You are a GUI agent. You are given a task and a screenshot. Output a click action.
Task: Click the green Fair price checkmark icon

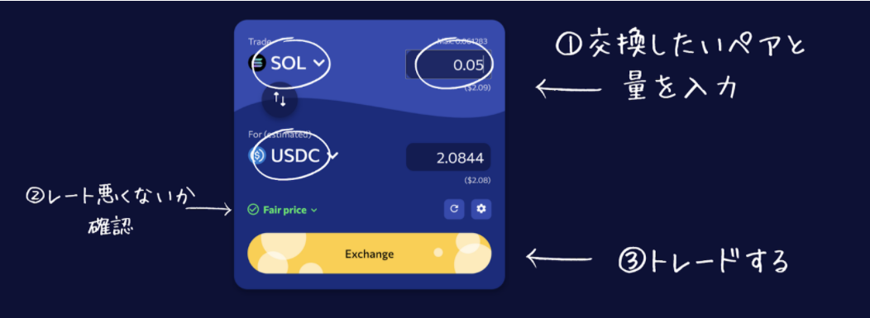coord(253,210)
